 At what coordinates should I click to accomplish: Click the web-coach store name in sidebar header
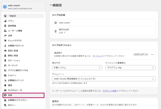click(x=14, y=6)
